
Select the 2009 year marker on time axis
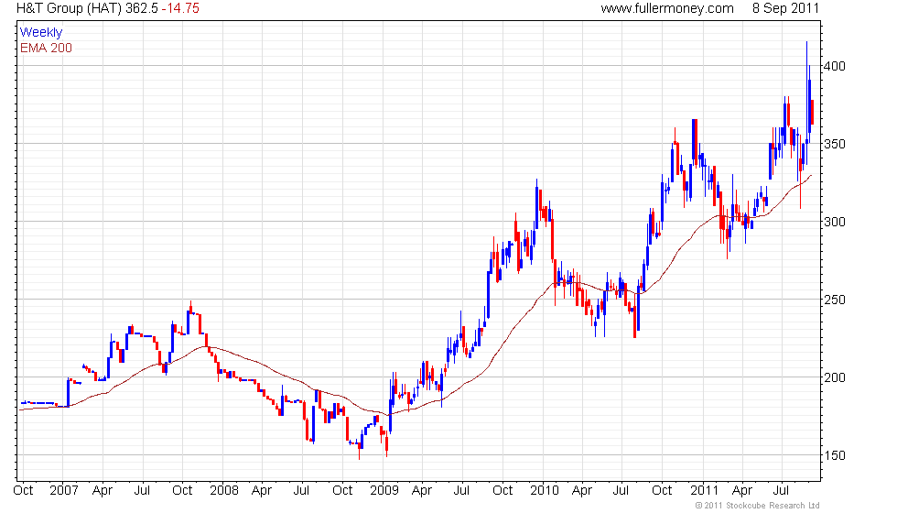coord(384,491)
